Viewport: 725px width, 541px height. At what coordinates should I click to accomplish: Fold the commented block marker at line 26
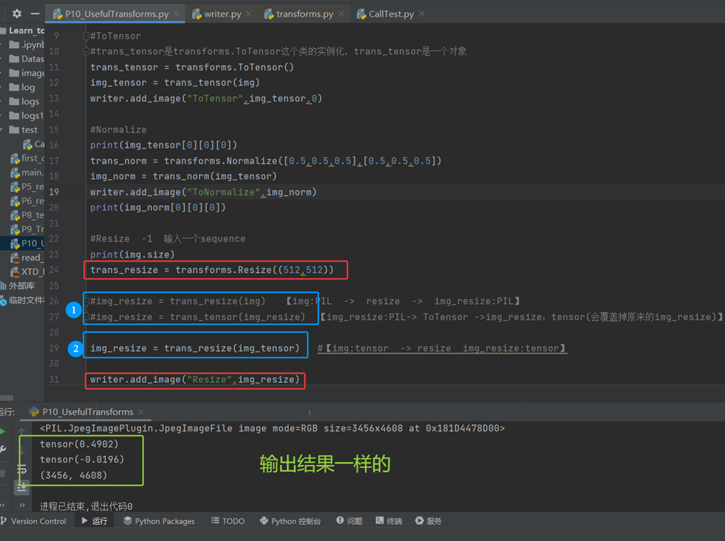86,301
